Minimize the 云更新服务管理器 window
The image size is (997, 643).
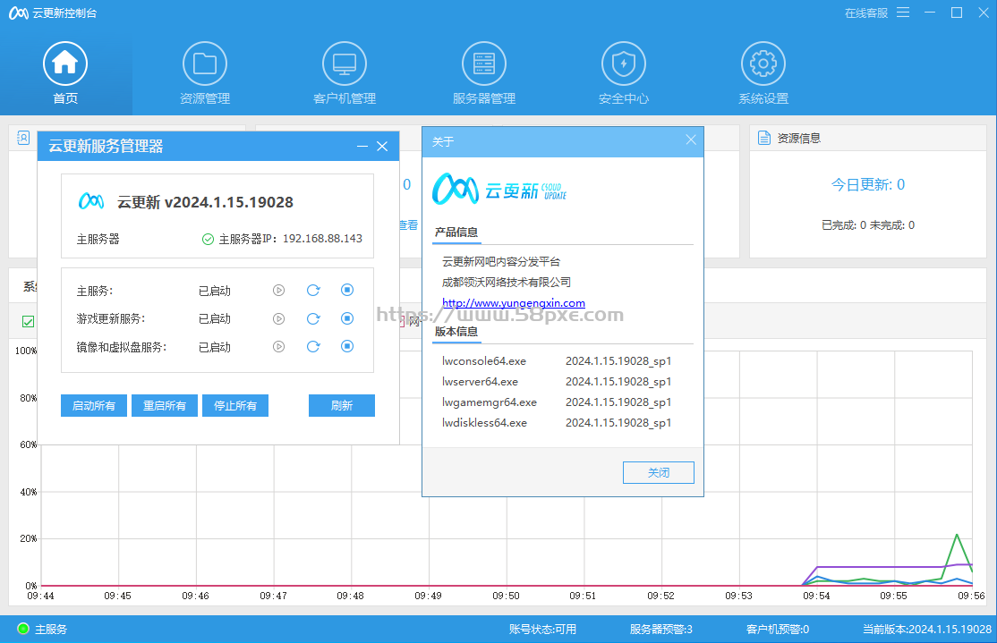[x=362, y=146]
